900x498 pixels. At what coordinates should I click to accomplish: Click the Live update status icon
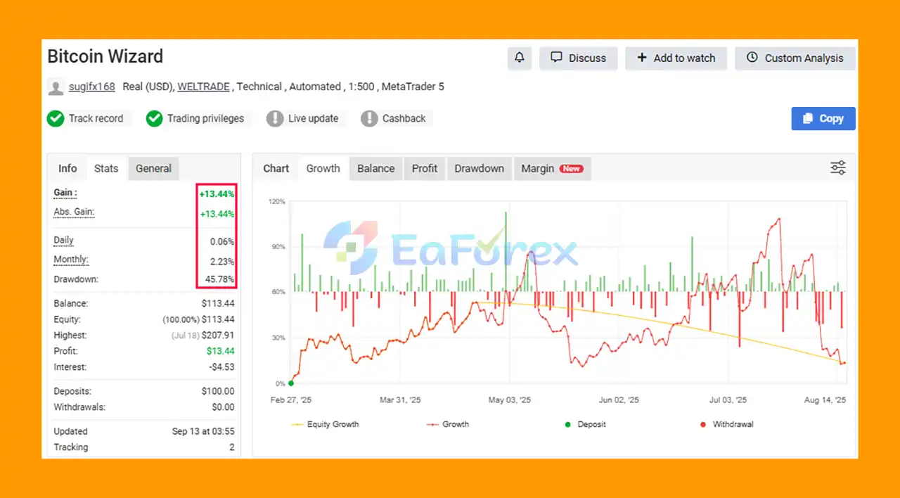point(275,119)
